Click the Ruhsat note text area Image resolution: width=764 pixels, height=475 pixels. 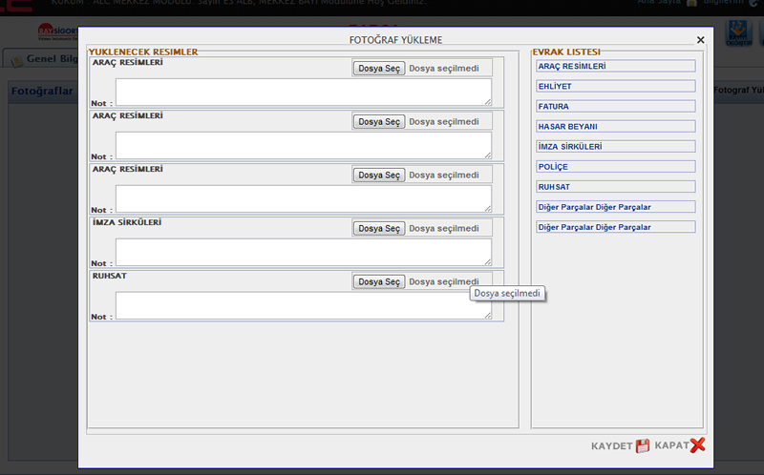click(303, 306)
